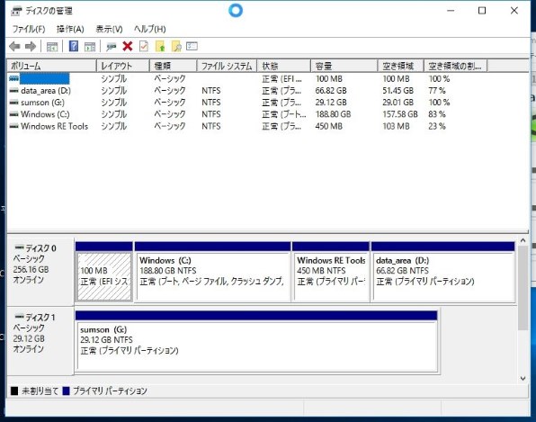The width and height of the screenshot is (536, 422).
Task: Click the disk pane vertical scrollbar thumb
Action: pos(523,288)
